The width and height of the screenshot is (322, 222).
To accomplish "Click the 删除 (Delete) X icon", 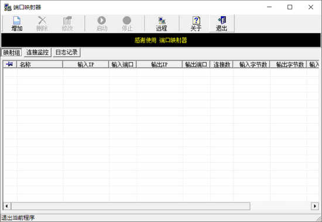I will coord(42,20).
